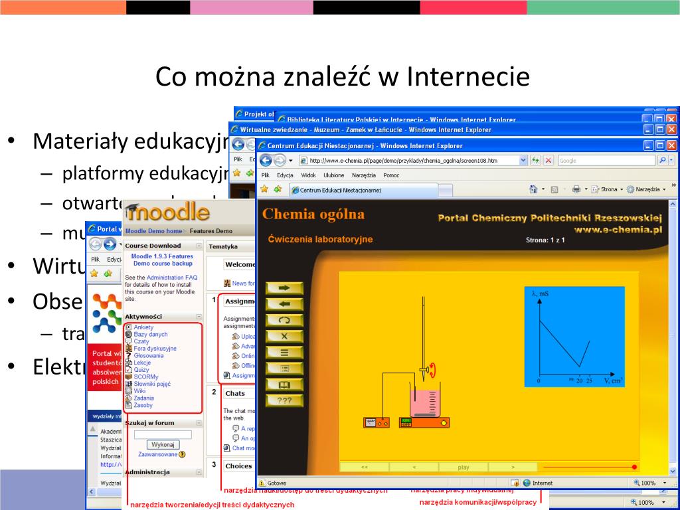Click the red slider knob in animation bar
Viewport: 680px width, 510px height.
(634, 467)
